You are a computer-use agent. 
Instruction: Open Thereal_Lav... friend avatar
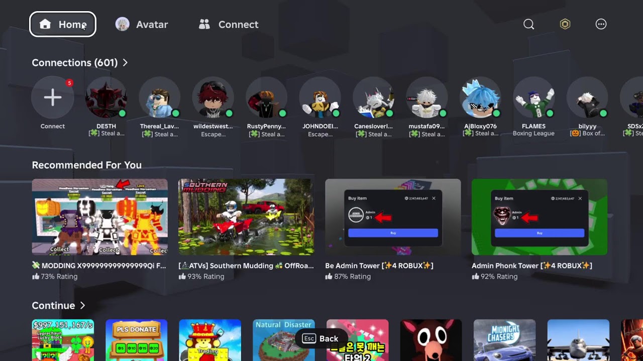[x=160, y=97]
